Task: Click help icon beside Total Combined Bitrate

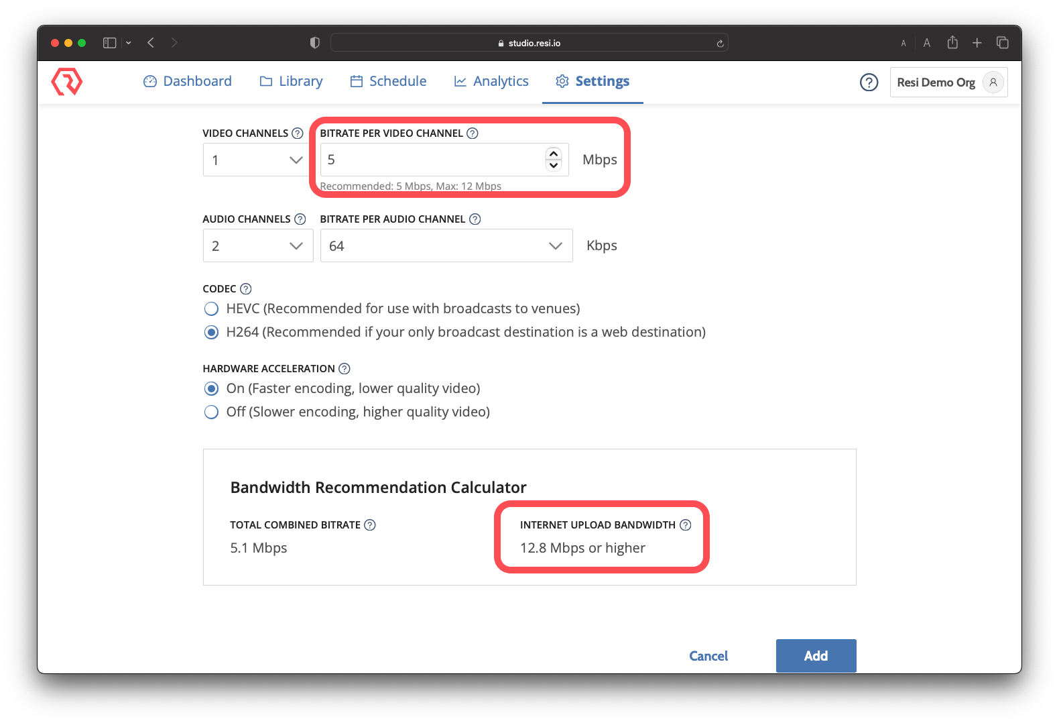Action: click(370, 525)
